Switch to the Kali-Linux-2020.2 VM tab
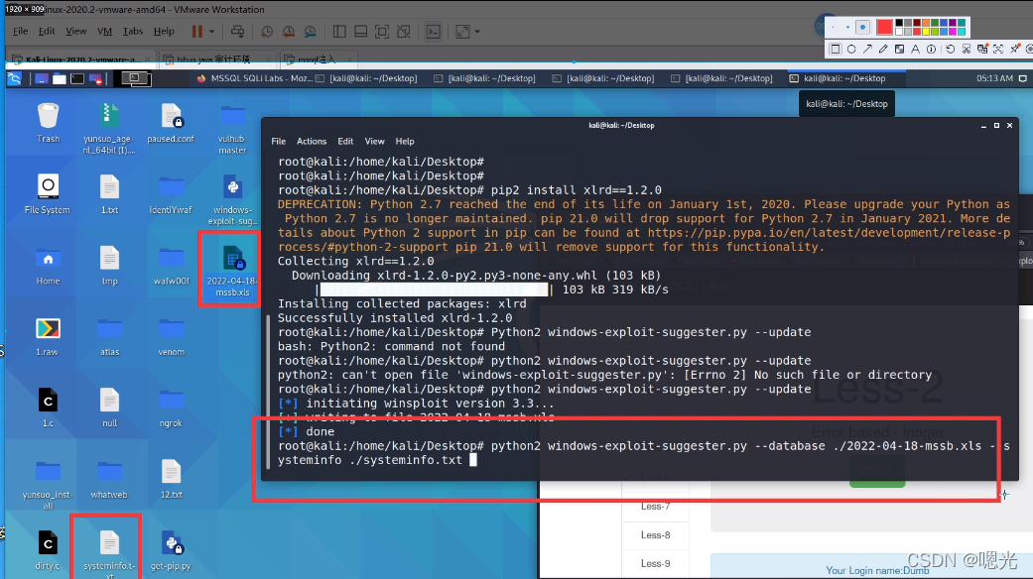1033x579 pixels. (81, 59)
